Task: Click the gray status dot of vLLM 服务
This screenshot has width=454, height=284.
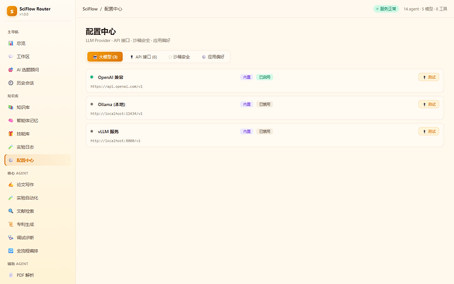Action: click(91, 131)
